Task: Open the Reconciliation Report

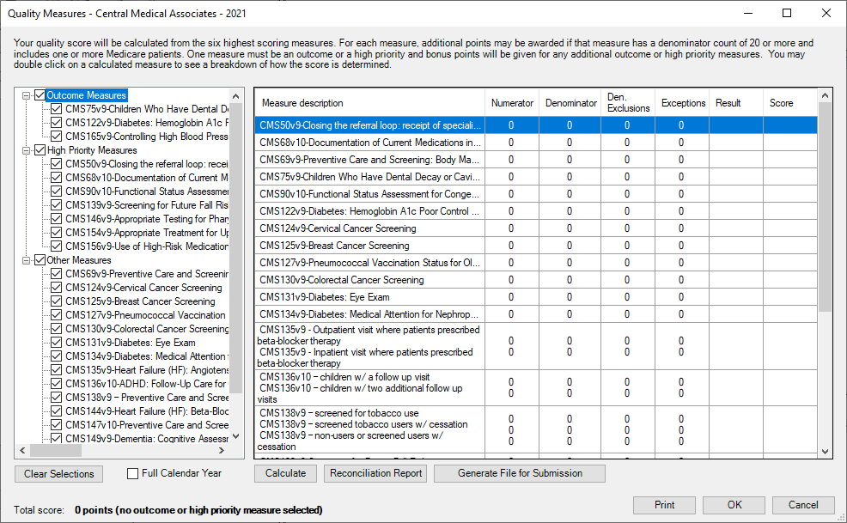Action: point(375,473)
